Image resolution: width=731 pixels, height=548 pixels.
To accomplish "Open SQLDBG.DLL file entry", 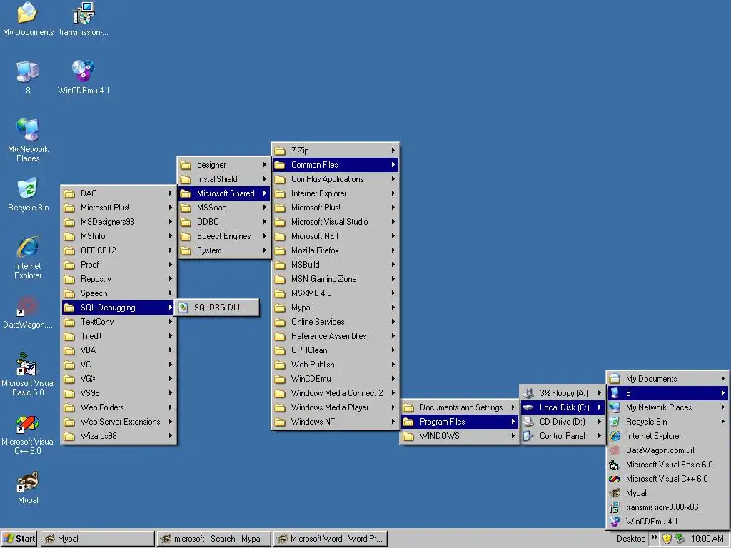I will click(x=217, y=308).
